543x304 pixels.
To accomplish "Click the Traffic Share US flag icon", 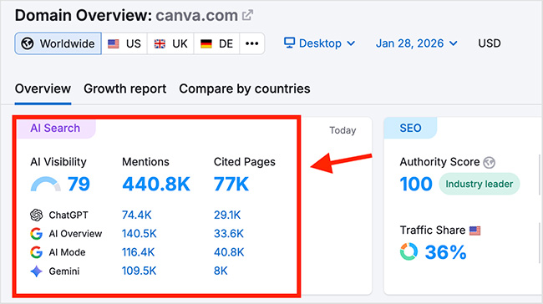I will point(474,231).
